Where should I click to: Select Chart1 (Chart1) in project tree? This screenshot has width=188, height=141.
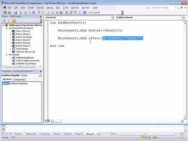click(23, 31)
